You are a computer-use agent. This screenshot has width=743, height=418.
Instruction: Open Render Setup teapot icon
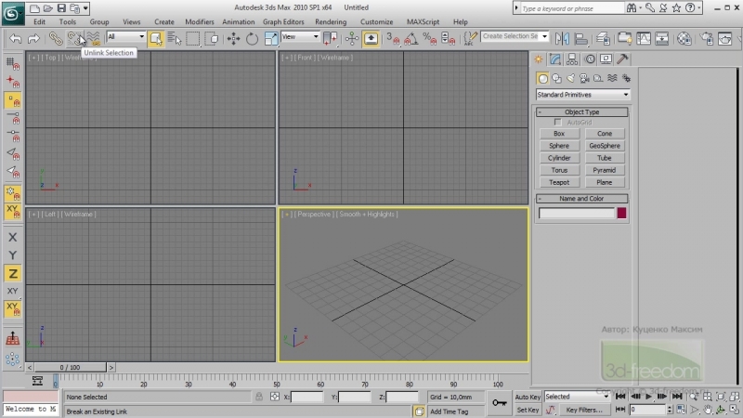(x=707, y=38)
